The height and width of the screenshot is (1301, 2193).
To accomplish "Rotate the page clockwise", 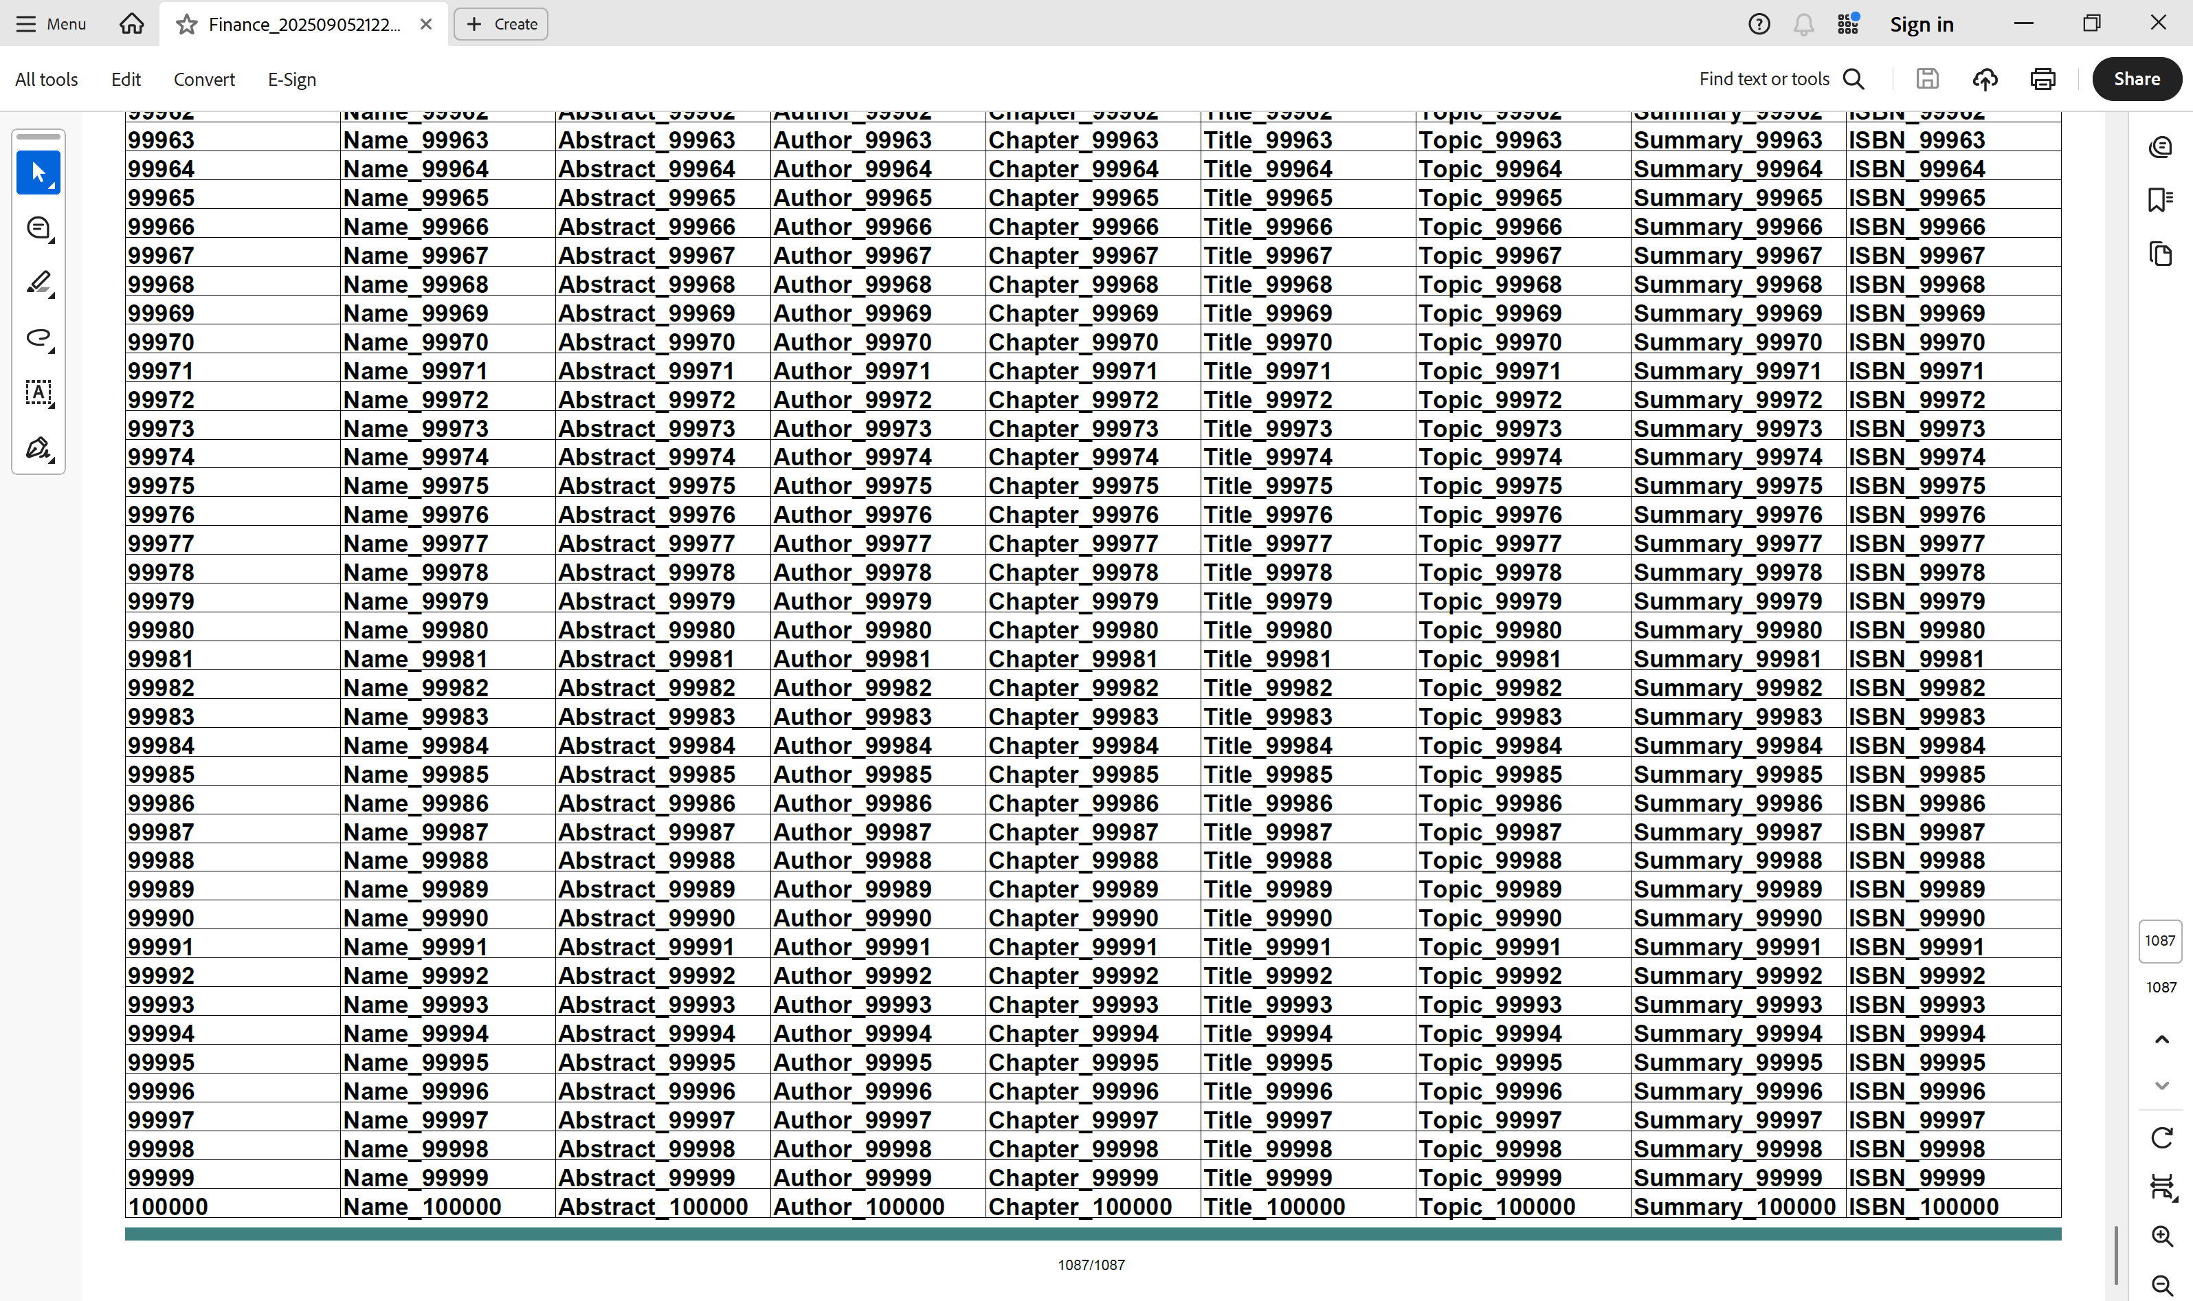I will 2161,1138.
